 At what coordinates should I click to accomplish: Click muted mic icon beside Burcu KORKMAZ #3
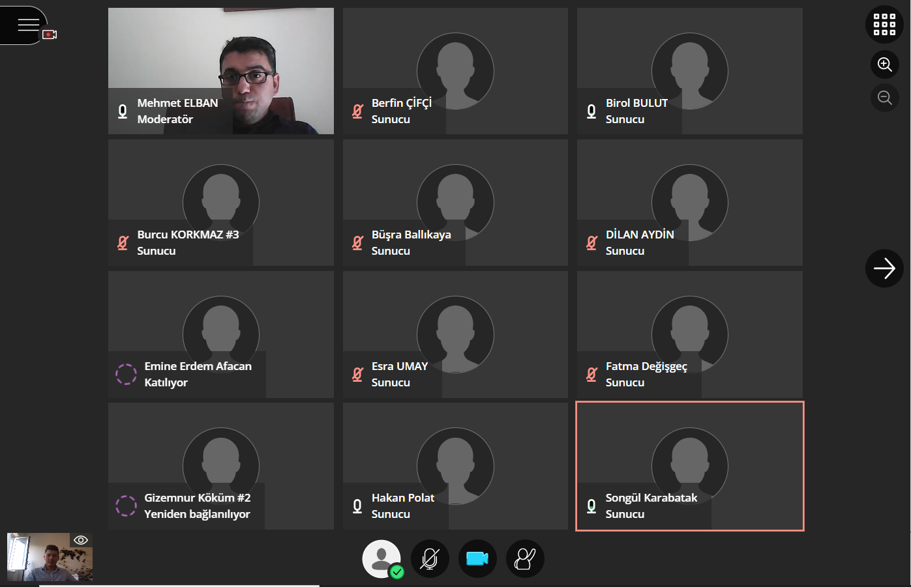point(123,243)
